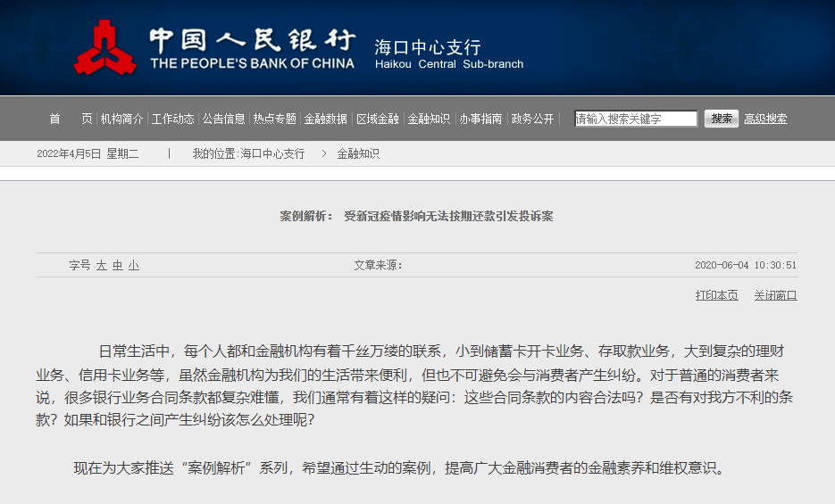Open the 金融数据 menu item

[x=325, y=119]
